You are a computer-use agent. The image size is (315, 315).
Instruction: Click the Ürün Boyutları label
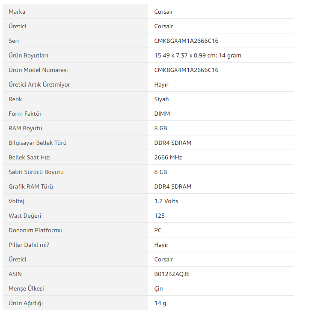[x=31, y=55]
